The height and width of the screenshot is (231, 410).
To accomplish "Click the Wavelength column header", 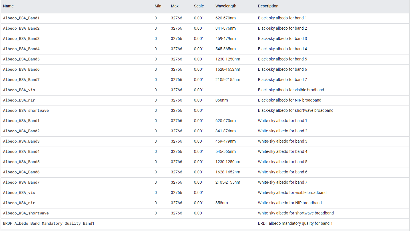I will [226, 6].
